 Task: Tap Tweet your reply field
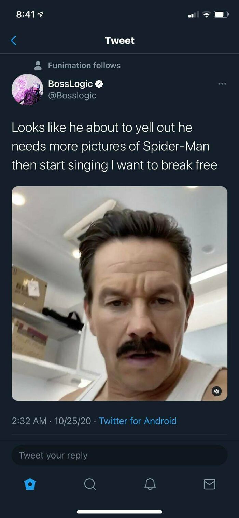(x=119, y=455)
